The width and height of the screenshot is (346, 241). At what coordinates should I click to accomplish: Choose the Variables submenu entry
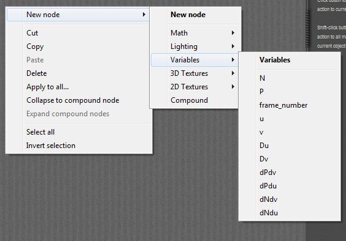point(194,60)
